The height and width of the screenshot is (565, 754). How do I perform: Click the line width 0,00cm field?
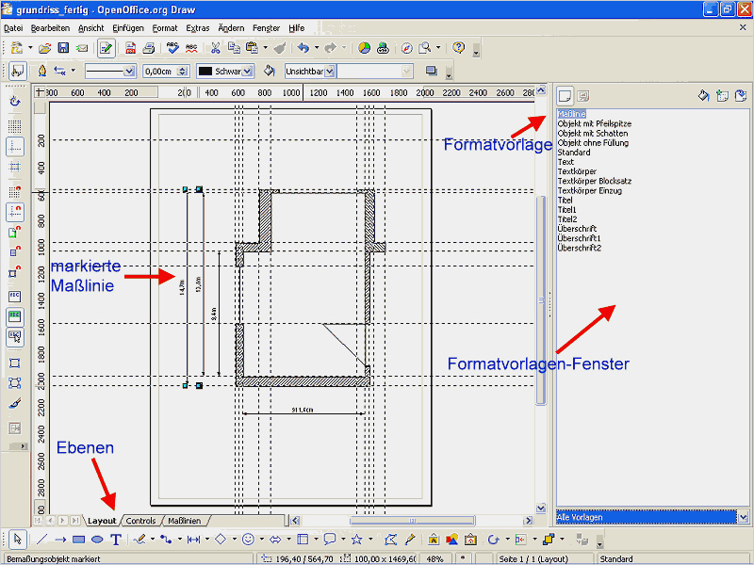coord(161,72)
